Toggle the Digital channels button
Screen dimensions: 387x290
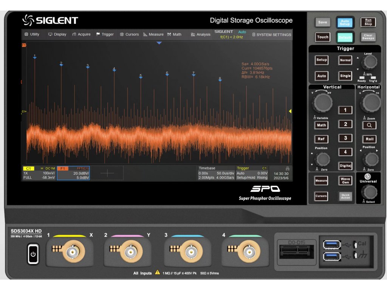(x=345, y=166)
